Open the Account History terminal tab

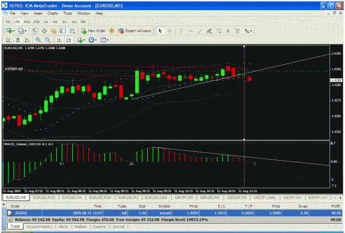(x=39, y=226)
